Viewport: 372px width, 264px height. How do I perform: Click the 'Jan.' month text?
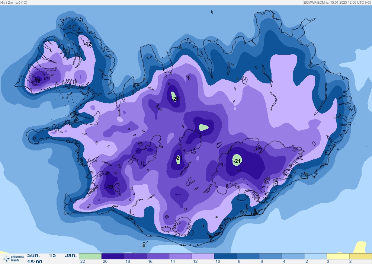pos(71,256)
